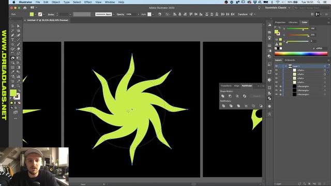Open the Color panel options menu

point(328,22)
